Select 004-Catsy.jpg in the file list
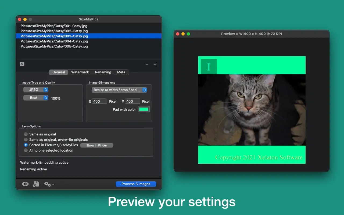This screenshot has width=344, height=215. click(54, 41)
